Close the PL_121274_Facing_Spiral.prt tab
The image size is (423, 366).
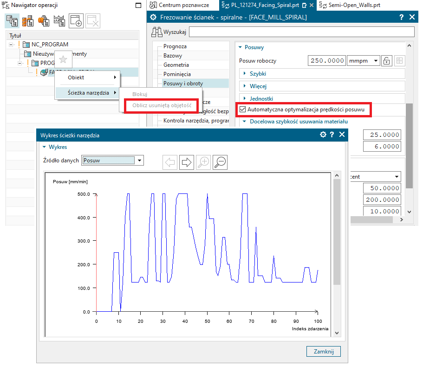(x=311, y=5)
